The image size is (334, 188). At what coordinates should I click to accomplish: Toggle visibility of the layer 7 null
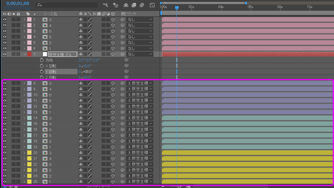(5, 54)
